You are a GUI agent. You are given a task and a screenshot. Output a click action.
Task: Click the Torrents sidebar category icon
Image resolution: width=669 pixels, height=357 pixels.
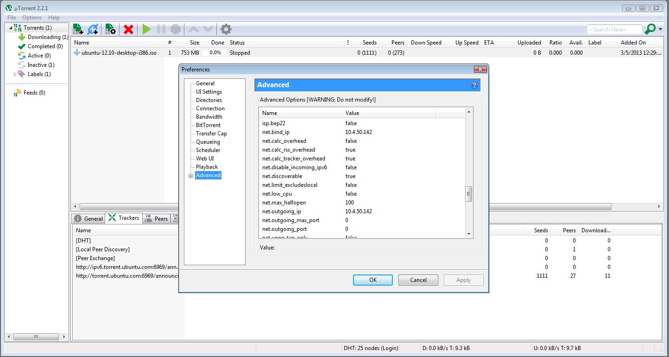tap(18, 28)
